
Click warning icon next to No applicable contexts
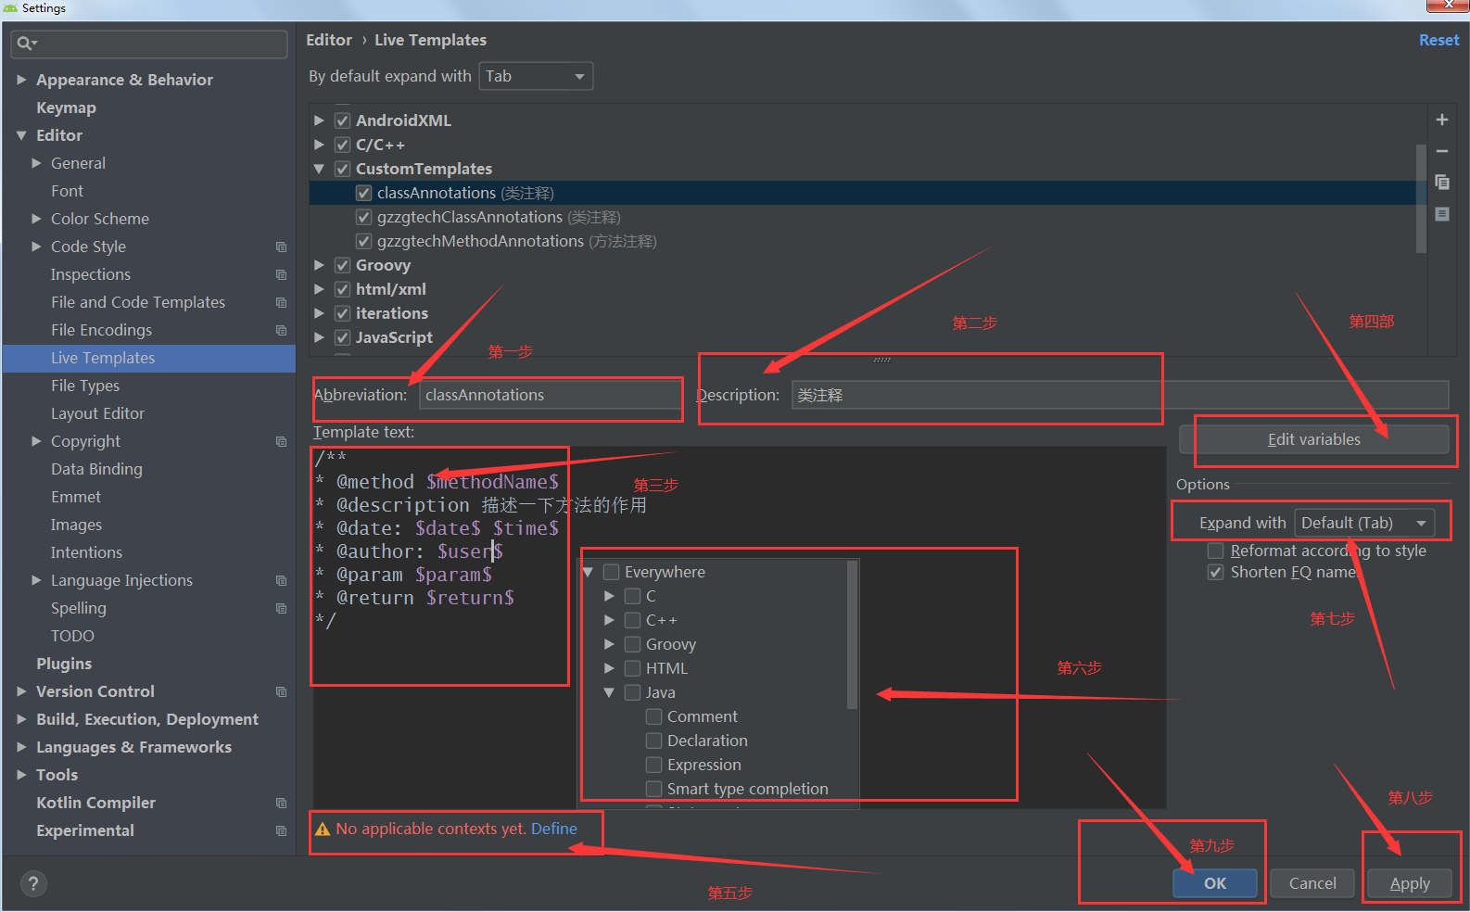(323, 830)
